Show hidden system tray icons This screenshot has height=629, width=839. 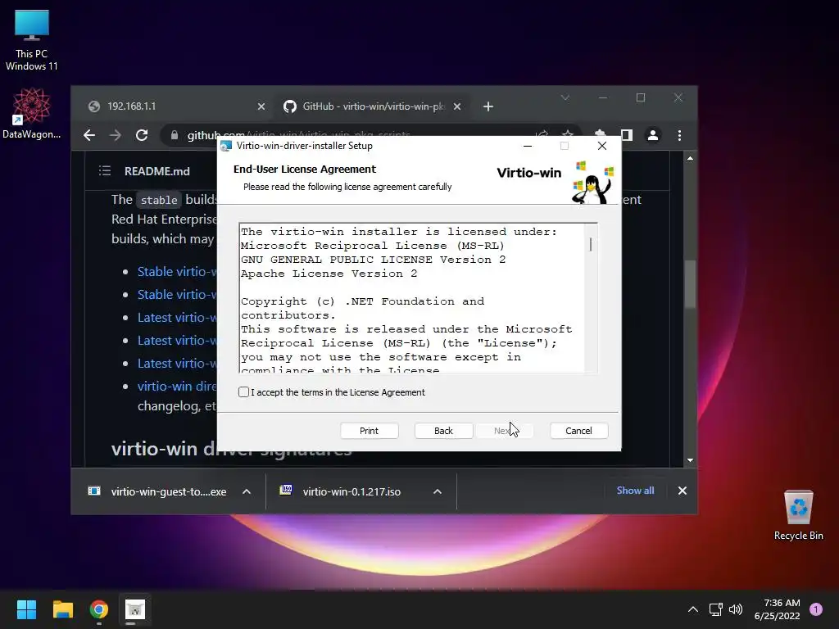(693, 609)
